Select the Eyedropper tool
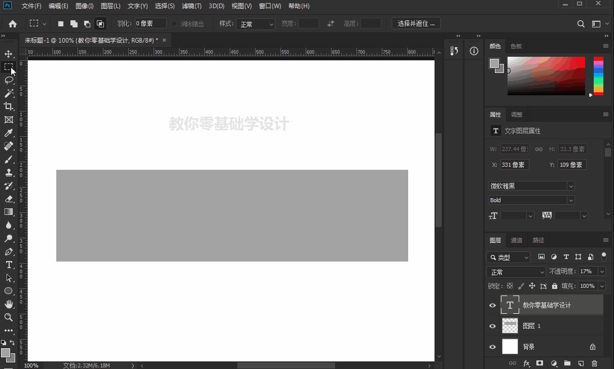The width and height of the screenshot is (614, 369). (x=9, y=133)
